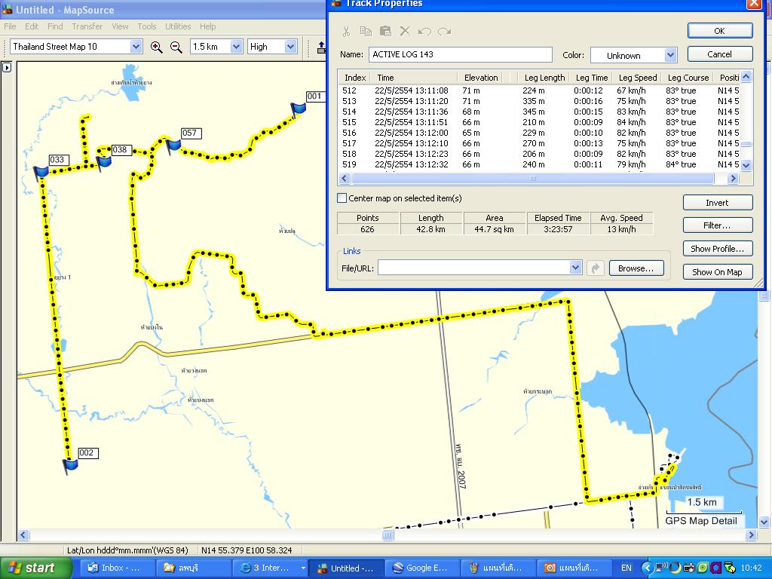This screenshot has width=772, height=579.
Task: Click the Paste icon in Track Properties
Action: 385,31
